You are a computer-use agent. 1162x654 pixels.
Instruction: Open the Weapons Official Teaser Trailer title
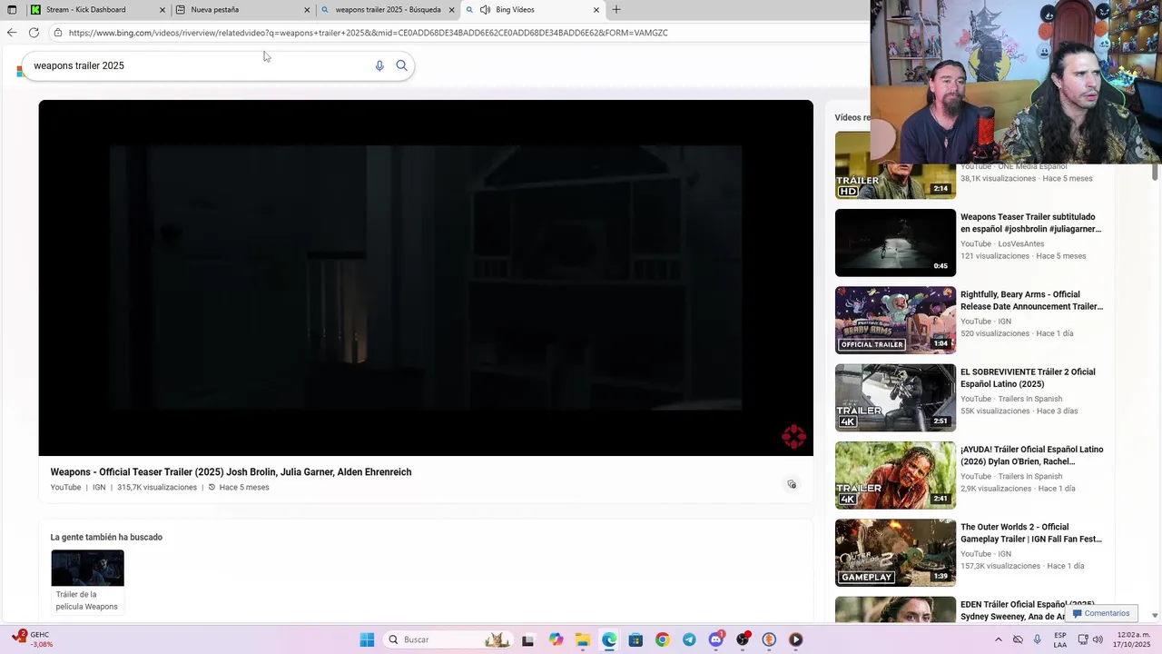231,472
